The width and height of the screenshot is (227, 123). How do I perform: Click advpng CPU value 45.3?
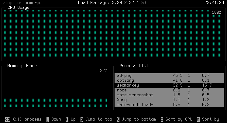click(178, 76)
